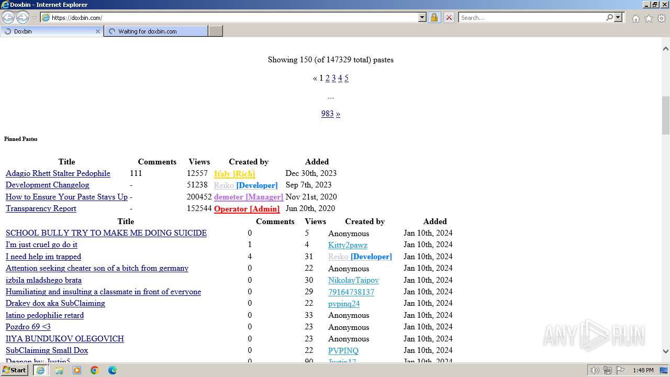The height and width of the screenshot is (377, 670).
Task: Open the NikolayTaipov user profile
Action: tap(353, 280)
